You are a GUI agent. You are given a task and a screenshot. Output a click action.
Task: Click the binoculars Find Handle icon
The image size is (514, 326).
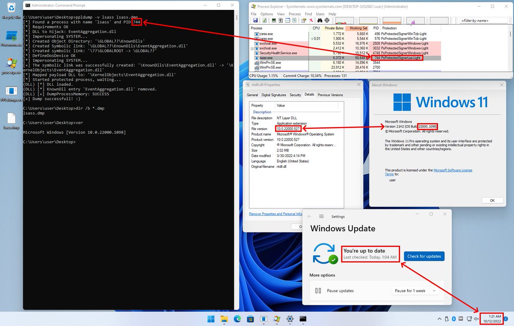pos(320,21)
